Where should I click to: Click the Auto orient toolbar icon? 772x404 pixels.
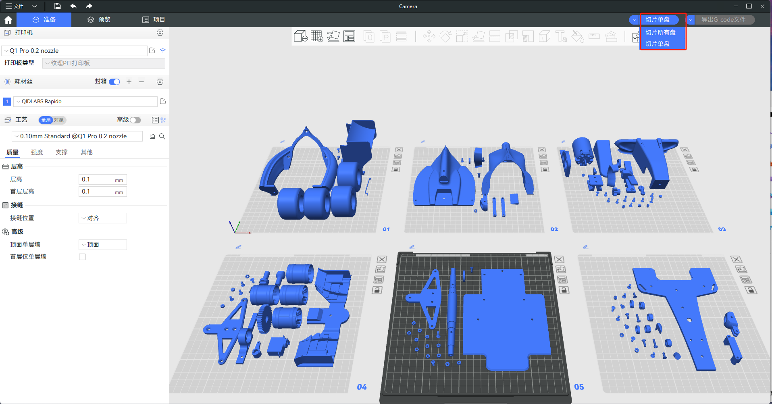coord(333,36)
